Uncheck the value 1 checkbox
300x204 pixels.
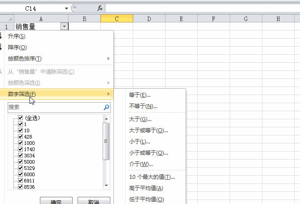click(21, 124)
